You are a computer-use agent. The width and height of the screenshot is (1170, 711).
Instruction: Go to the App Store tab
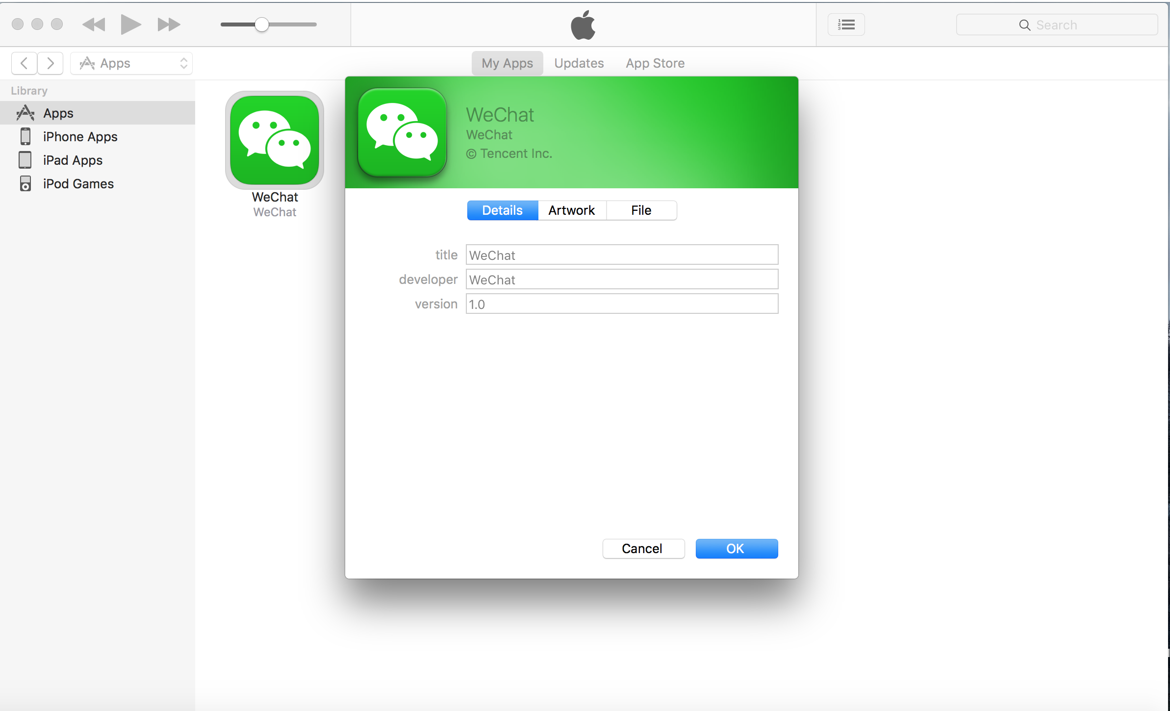(655, 63)
